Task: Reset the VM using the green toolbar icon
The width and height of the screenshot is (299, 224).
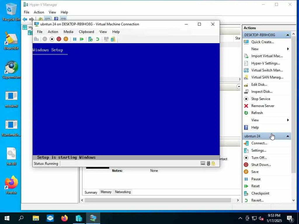Action: click(x=82, y=39)
